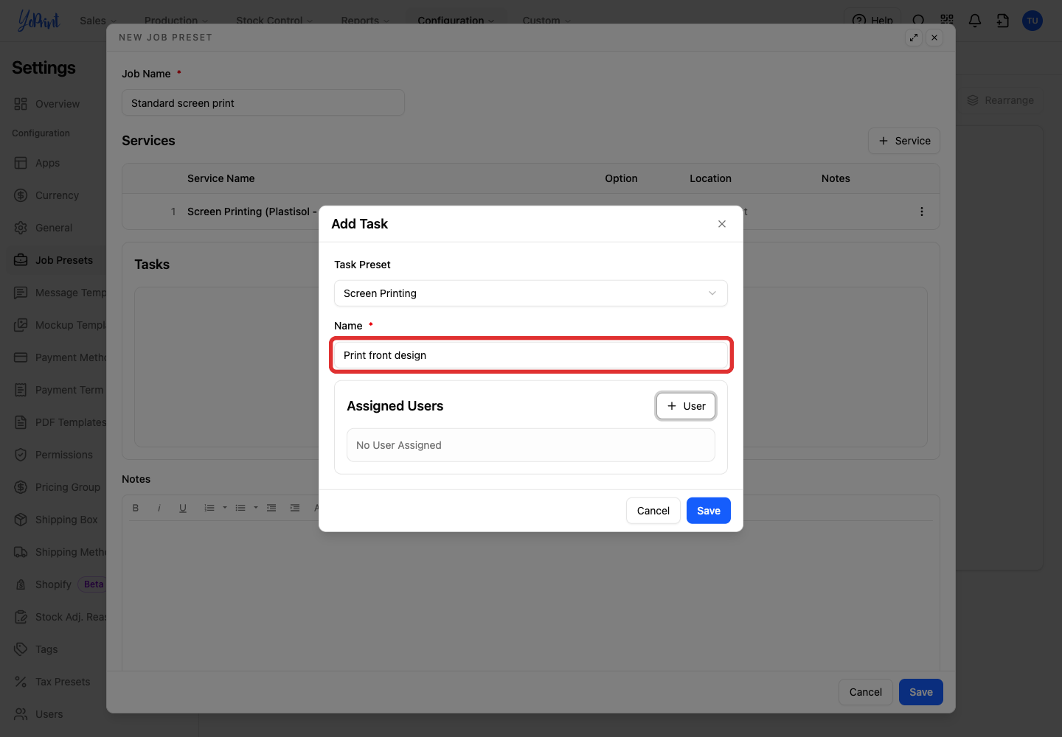The height and width of the screenshot is (737, 1062).
Task: Toggle italic in the Notes editor
Action: (x=159, y=508)
